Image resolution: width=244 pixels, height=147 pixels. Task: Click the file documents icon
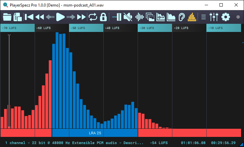pos(17,17)
